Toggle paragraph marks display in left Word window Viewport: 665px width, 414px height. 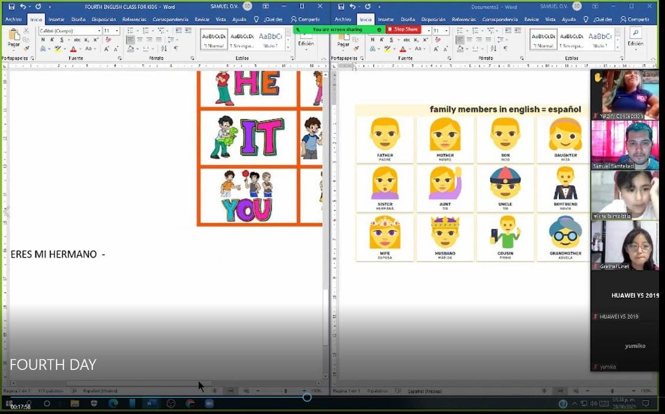click(176, 49)
